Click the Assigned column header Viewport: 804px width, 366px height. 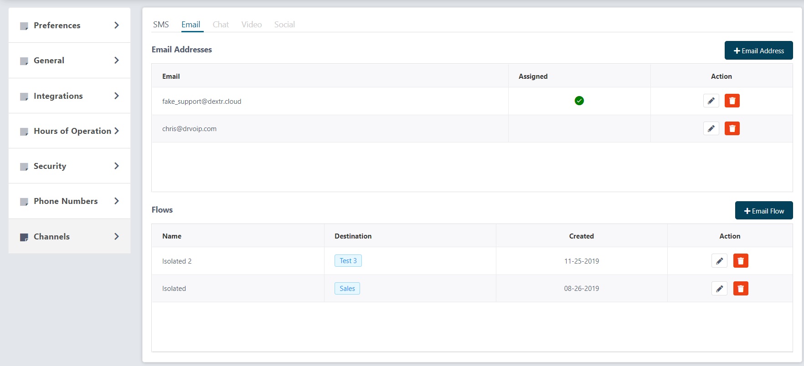tap(533, 76)
